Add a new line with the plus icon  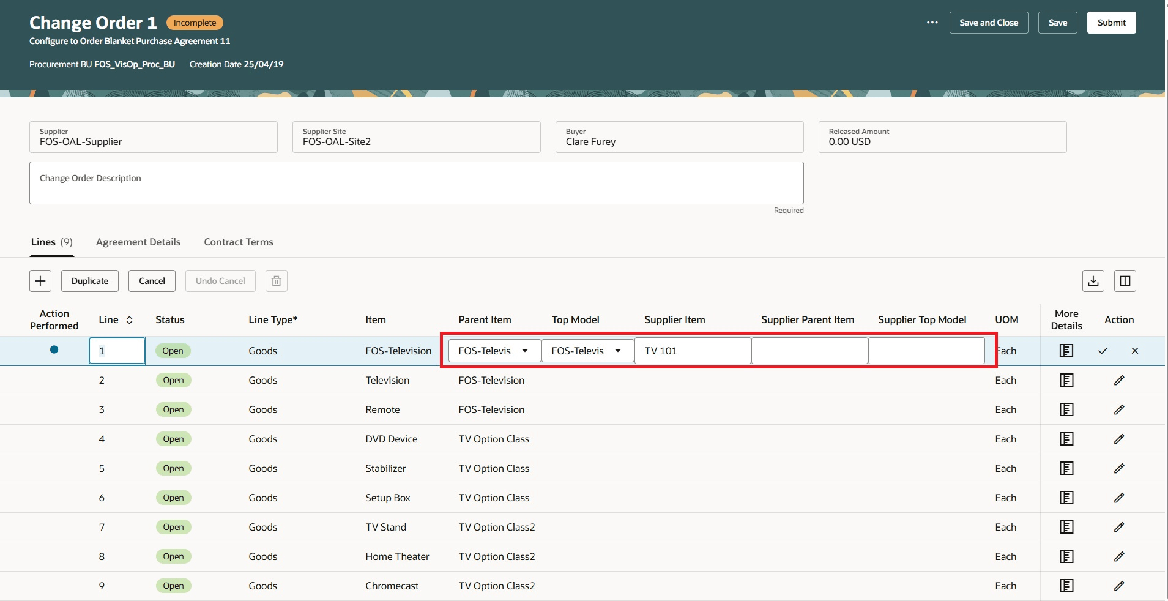(40, 280)
